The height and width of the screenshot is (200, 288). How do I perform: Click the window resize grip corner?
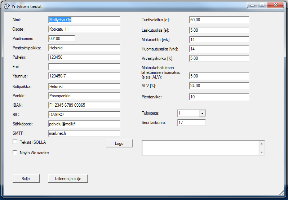click(x=282, y=192)
